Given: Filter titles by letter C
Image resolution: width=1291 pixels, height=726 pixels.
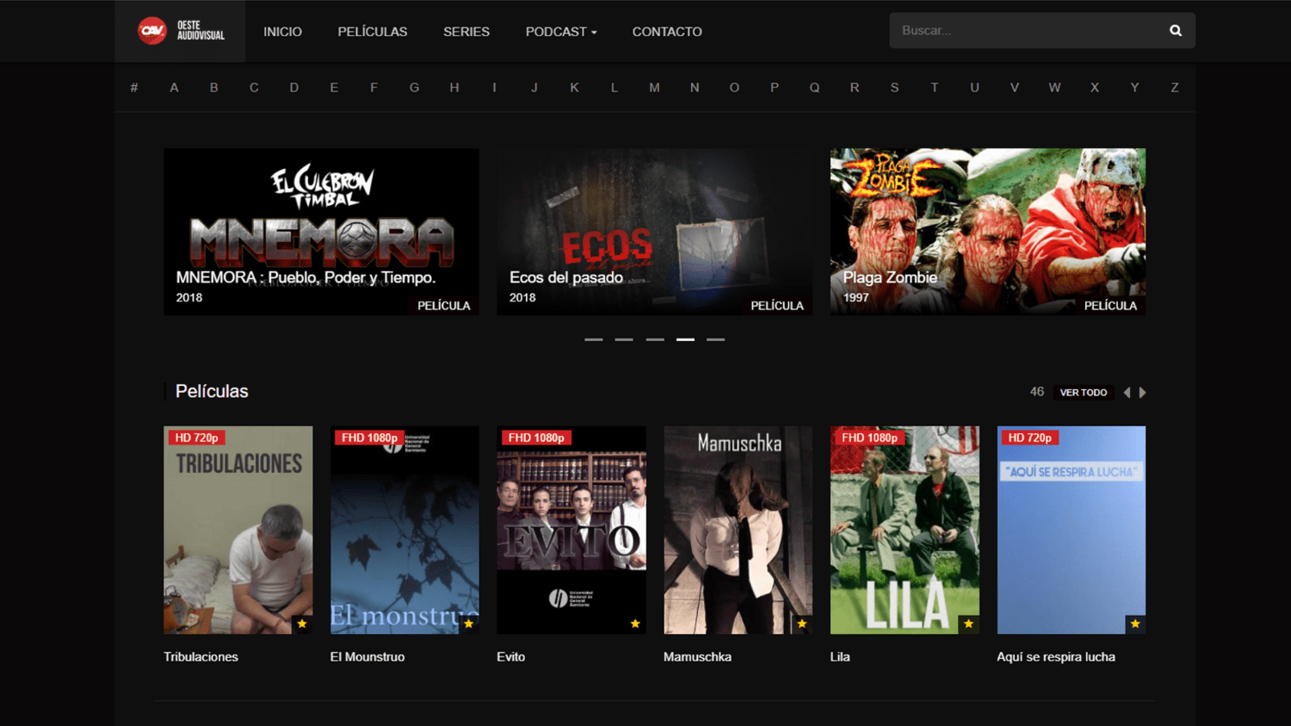Looking at the screenshot, I should (x=254, y=88).
